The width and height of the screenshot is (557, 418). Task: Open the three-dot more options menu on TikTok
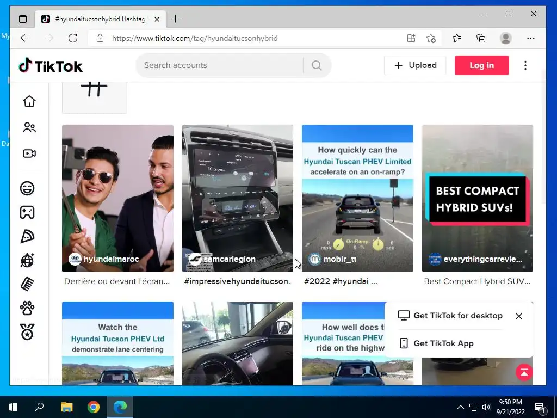525,65
